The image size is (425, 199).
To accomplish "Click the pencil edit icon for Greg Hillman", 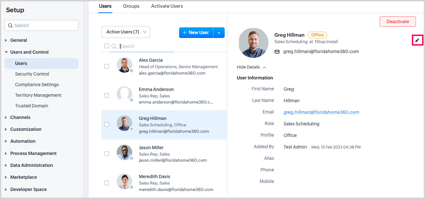I will pos(417,40).
